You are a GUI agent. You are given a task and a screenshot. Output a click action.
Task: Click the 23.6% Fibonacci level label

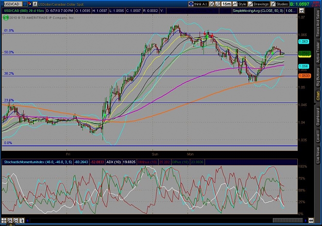[9, 100]
